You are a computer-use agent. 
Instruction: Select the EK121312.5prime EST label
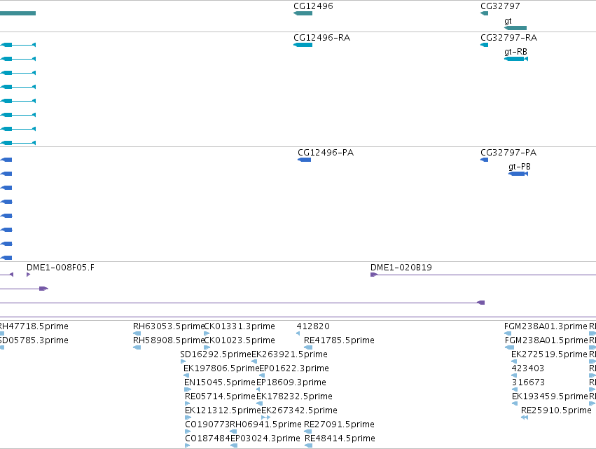[223, 410]
